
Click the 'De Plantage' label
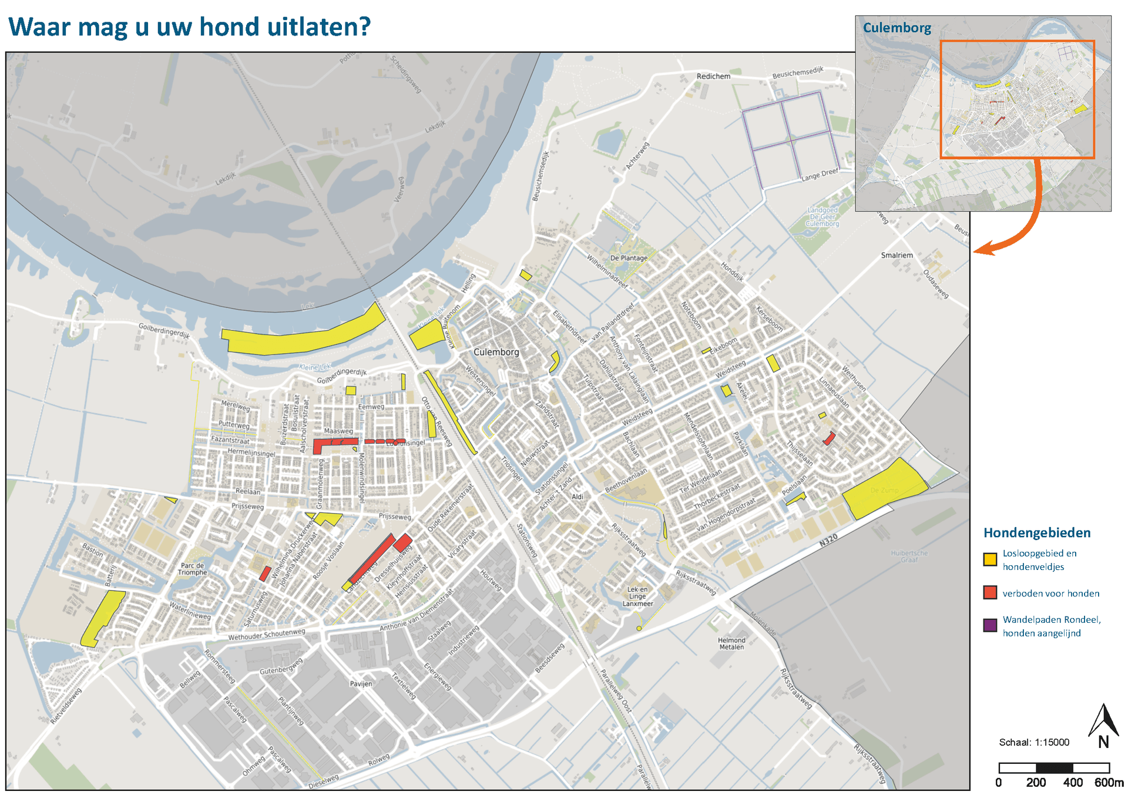click(x=629, y=258)
